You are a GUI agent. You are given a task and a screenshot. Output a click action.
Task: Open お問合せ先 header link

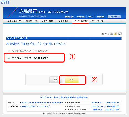[81, 17]
